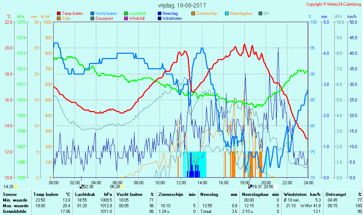363x215 pixels.
Task: Click the Dauwpunt legend label
Action: 105,18
